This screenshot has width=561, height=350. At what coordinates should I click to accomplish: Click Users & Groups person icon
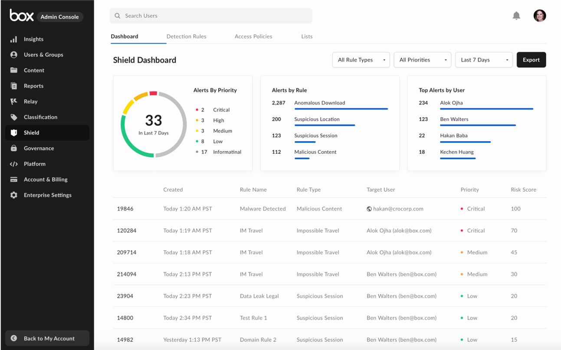pyautogui.click(x=14, y=55)
